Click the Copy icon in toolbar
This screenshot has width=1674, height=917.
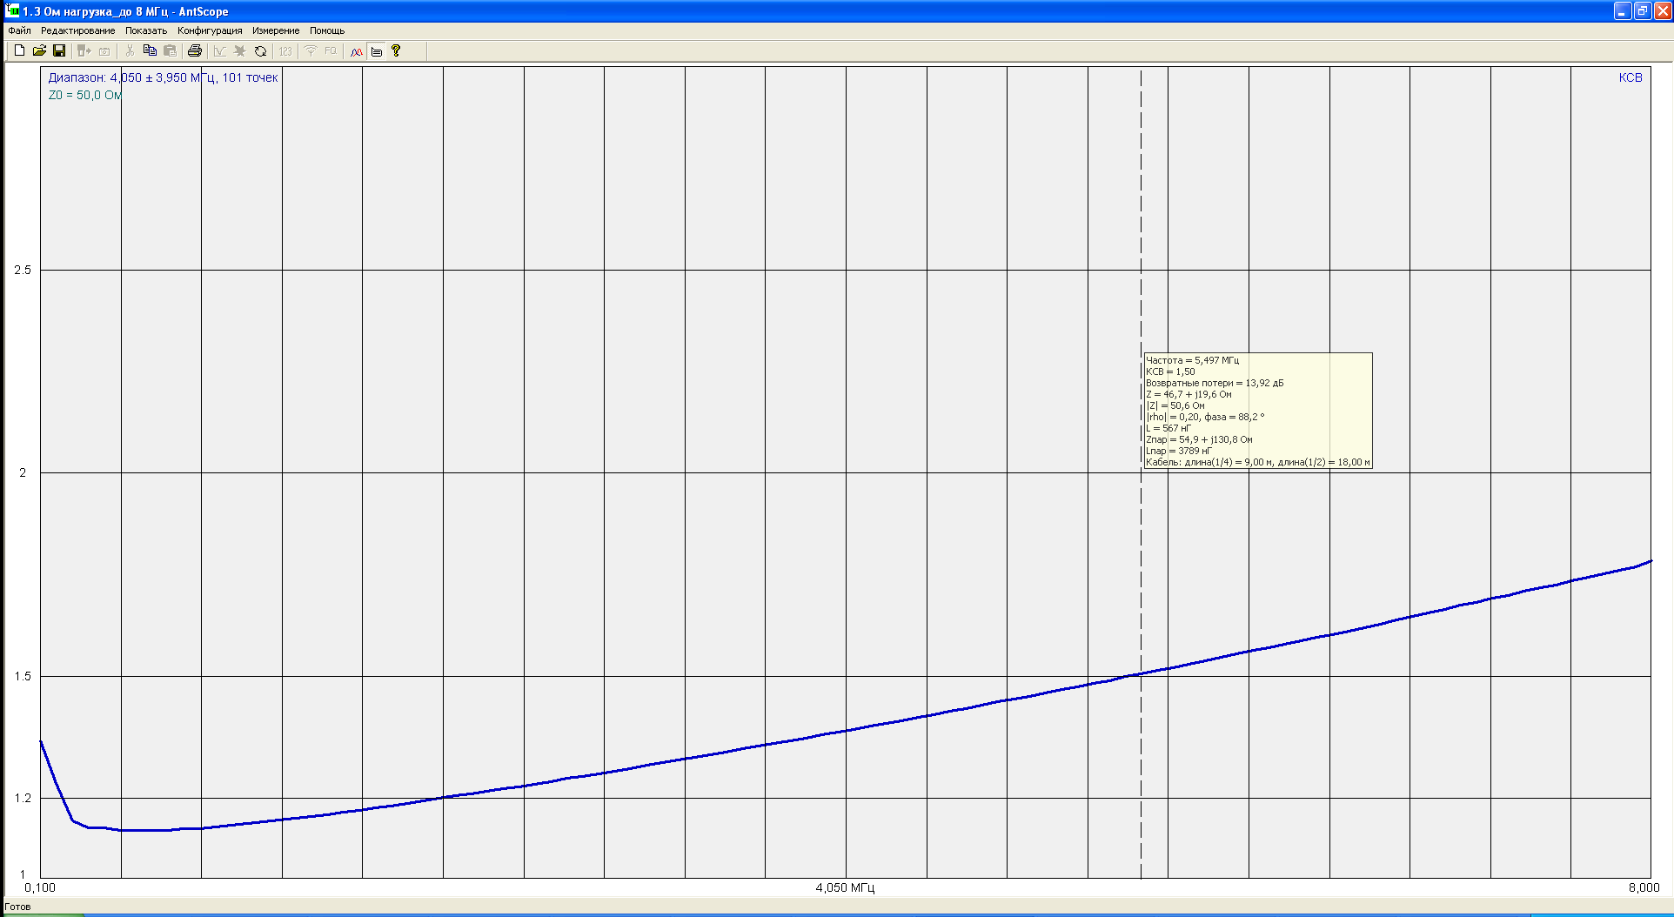(150, 51)
